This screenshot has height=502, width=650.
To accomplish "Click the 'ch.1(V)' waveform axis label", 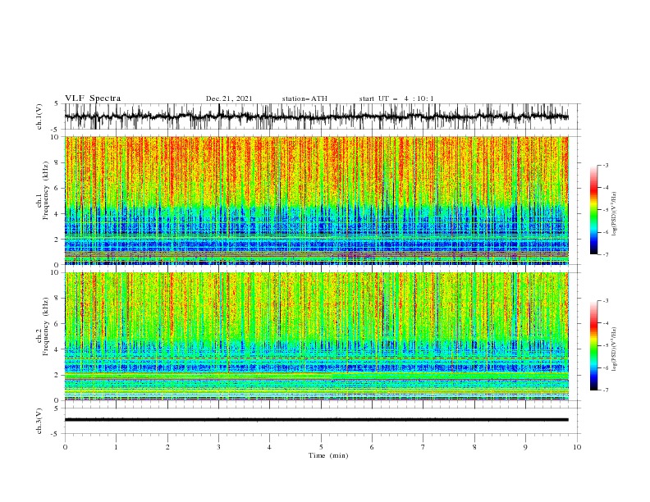I will click(x=39, y=116).
